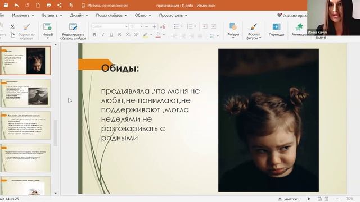Screen dimensions: 360x202
Task: Toggle touch pointer mode icon
Action: (x=71, y=5)
